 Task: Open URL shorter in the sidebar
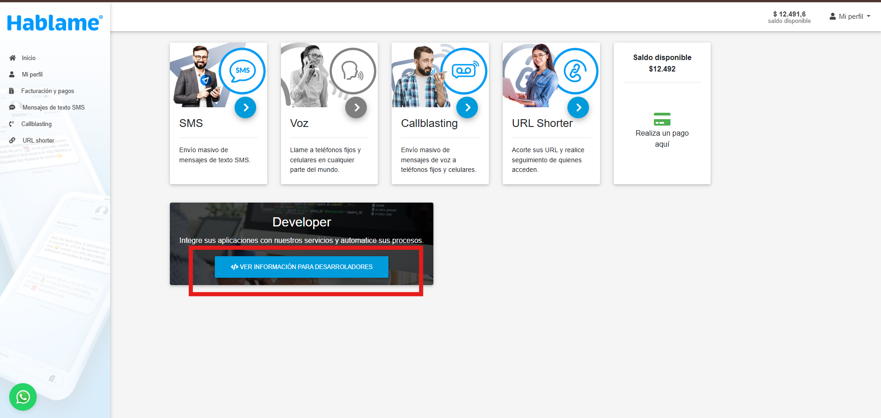click(39, 140)
